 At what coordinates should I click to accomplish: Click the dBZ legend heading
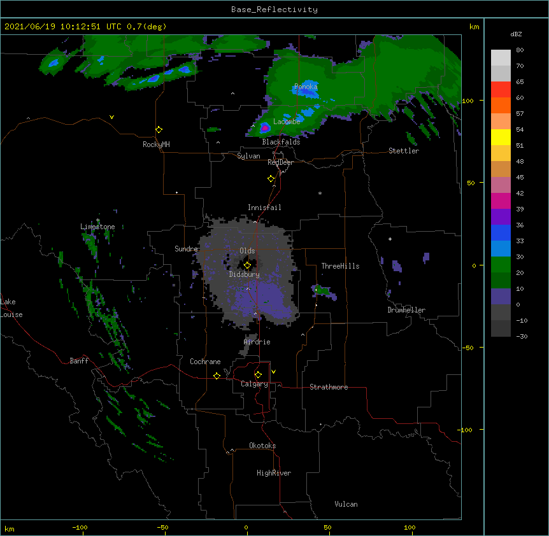[x=516, y=34]
